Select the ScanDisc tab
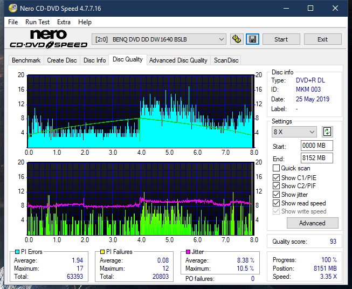The image size is (352, 289). point(226,60)
